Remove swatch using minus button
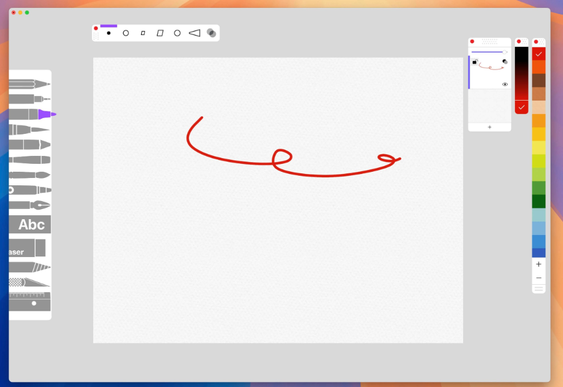This screenshot has height=387, width=563. pyautogui.click(x=539, y=278)
